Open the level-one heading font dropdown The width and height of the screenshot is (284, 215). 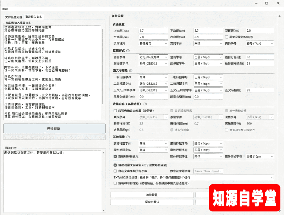(153, 77)
